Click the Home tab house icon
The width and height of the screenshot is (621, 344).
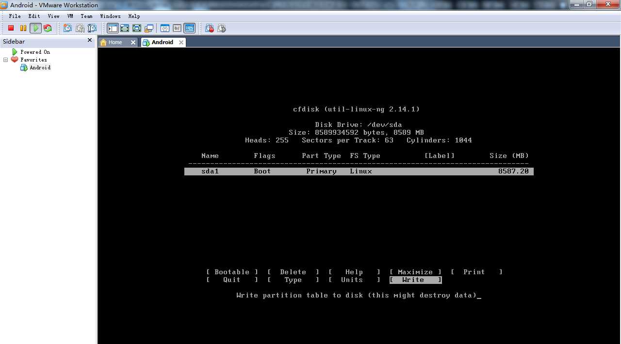[x=103, y=42]
